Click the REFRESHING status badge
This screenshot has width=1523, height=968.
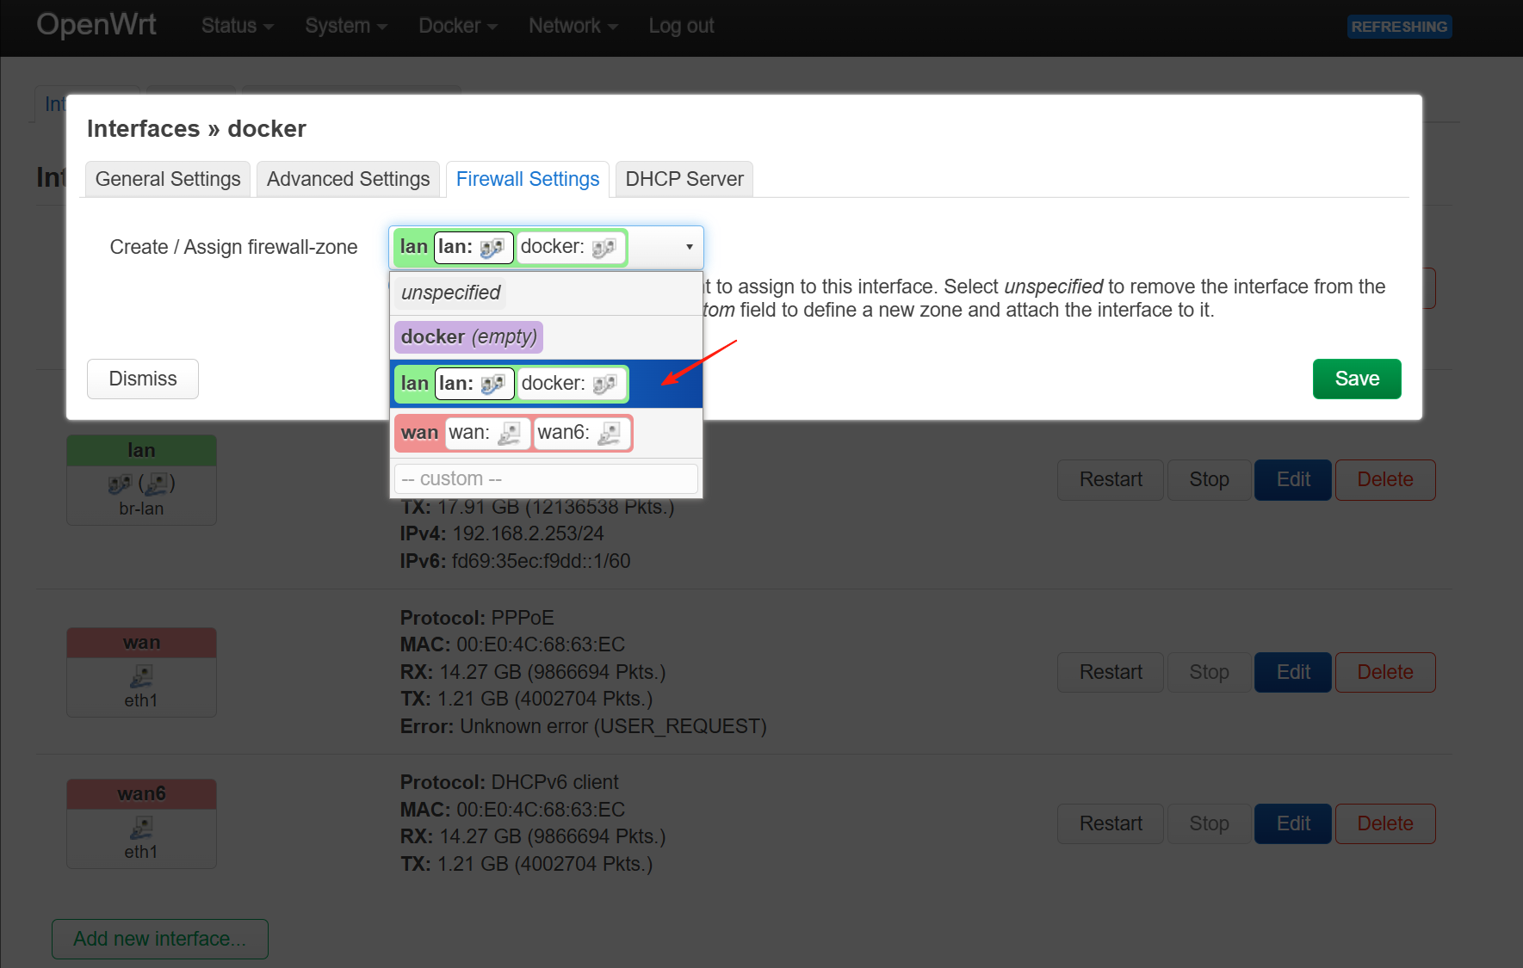click(x=1399, y=27)
